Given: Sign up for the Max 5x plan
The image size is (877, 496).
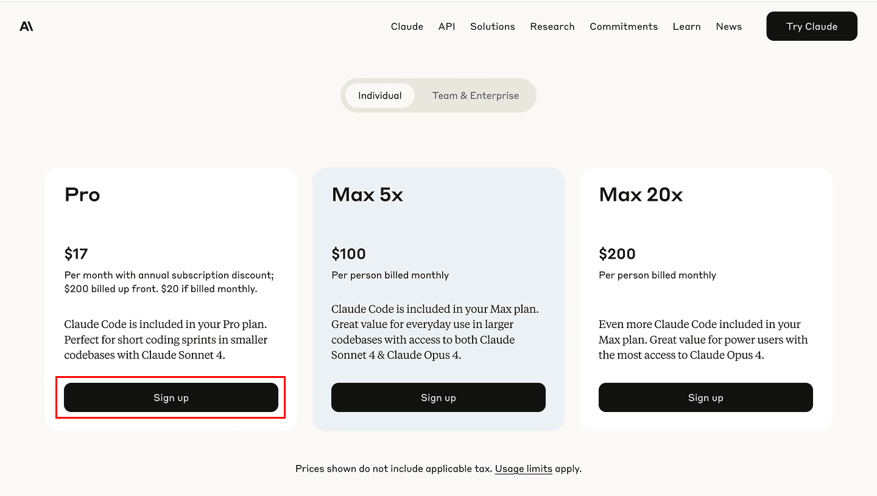Looking at the screenshot, I should point(438,397).
